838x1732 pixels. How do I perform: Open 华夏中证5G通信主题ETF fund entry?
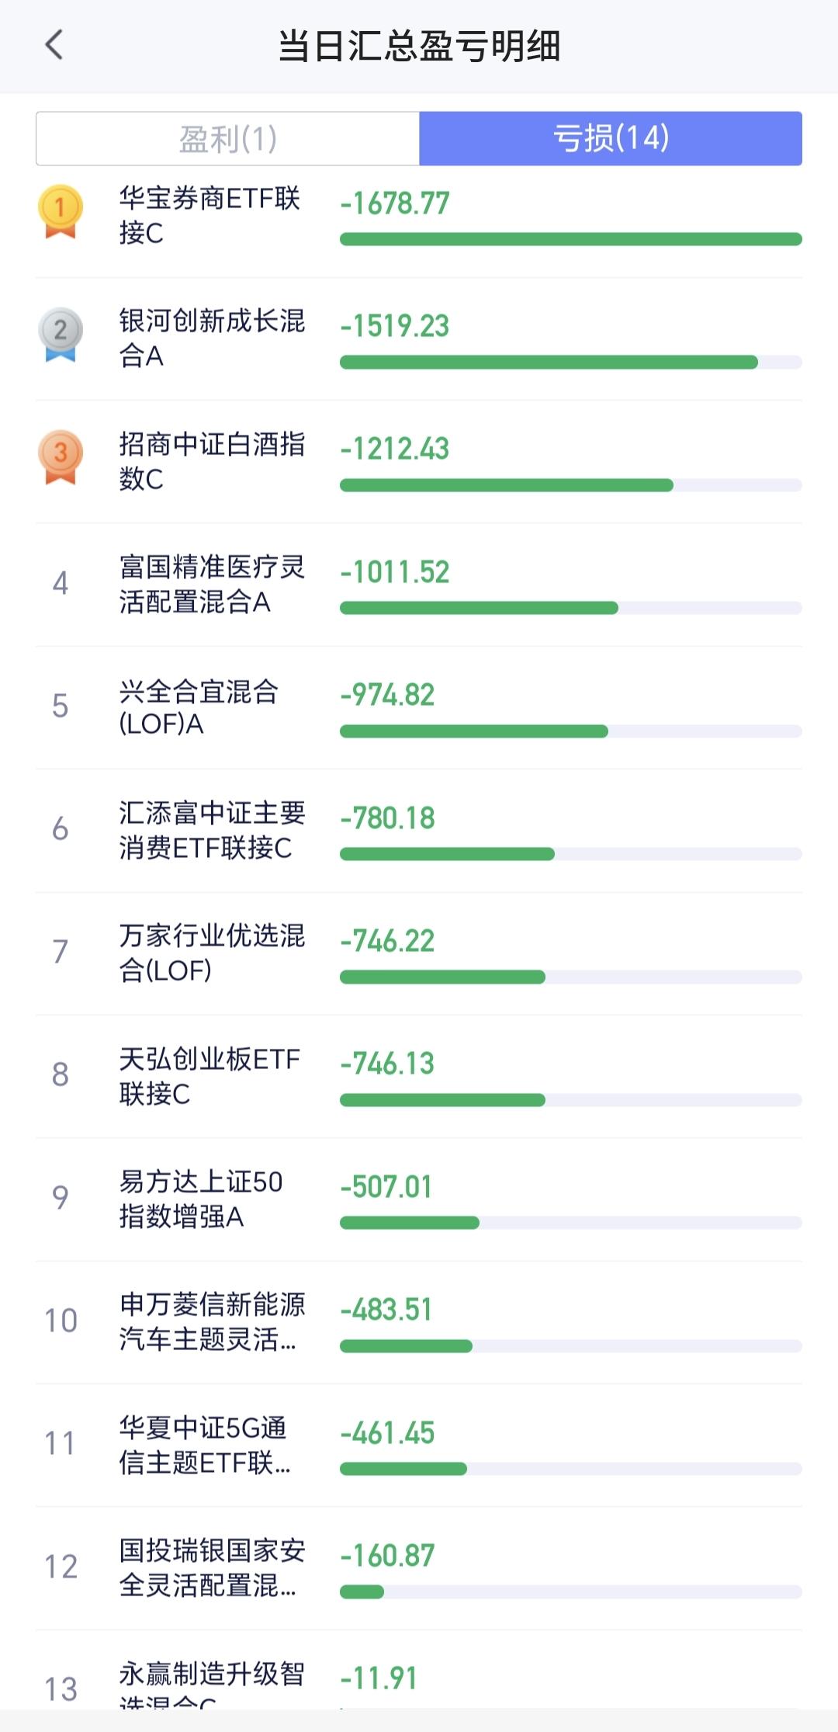click(204, 1445)
